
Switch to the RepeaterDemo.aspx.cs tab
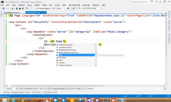tap(12, 13)
